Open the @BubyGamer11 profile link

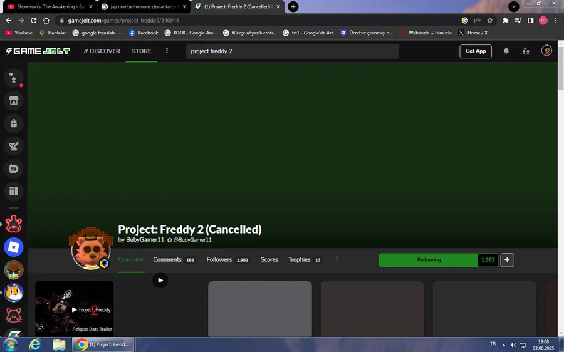(x=193, y=240)
